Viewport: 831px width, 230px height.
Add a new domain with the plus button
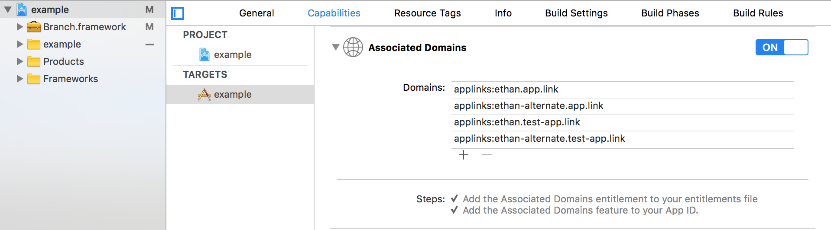[x=464, y=155]
